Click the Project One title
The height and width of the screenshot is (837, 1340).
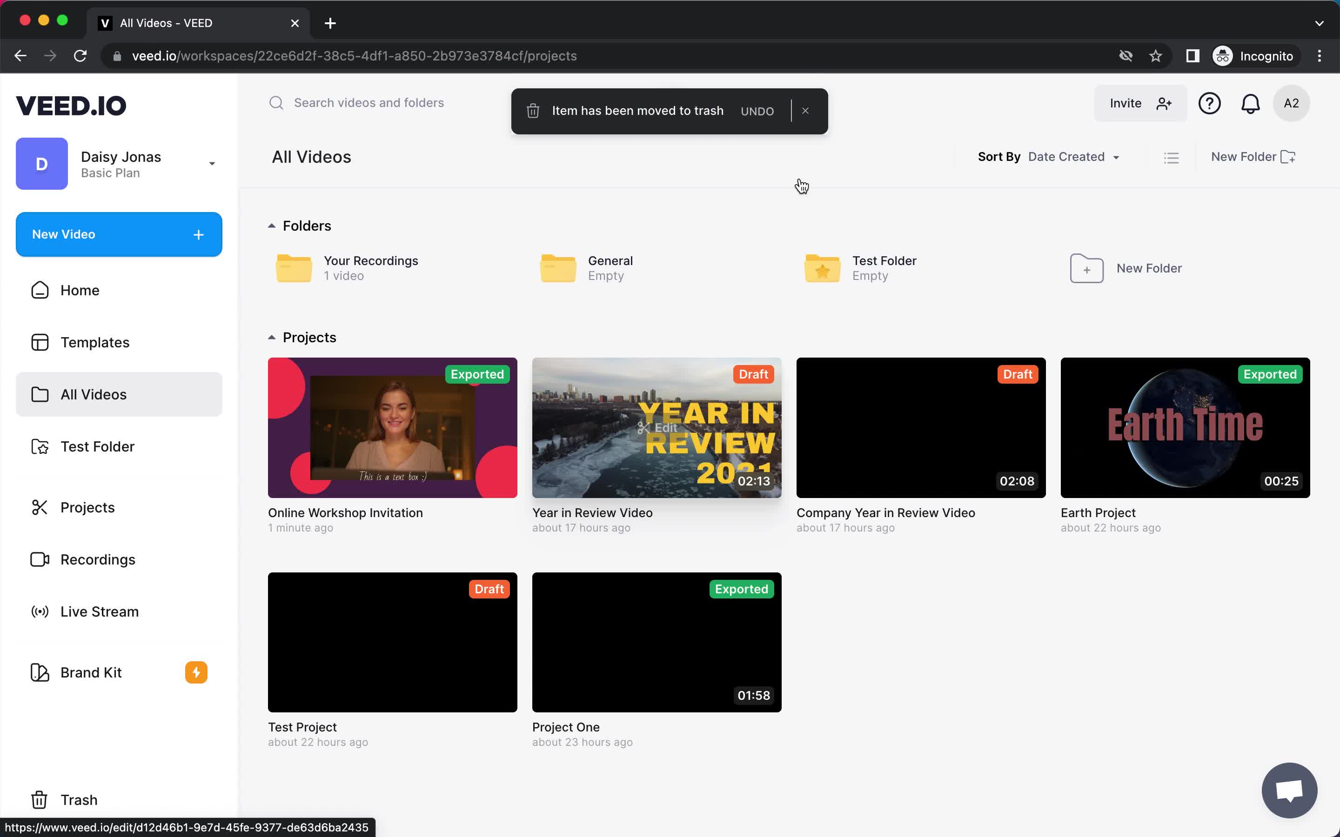565,727
